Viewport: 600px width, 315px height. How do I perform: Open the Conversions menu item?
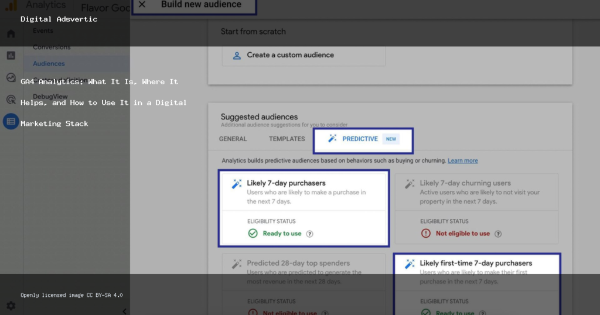coord(52,47)
